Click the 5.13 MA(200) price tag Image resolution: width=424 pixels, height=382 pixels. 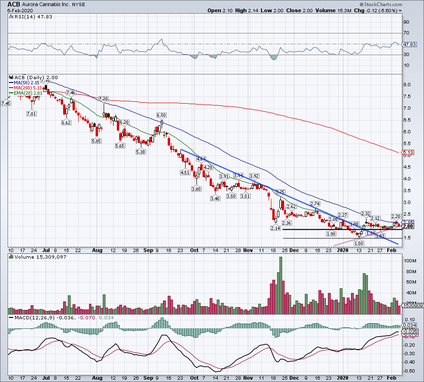[408, 153]
